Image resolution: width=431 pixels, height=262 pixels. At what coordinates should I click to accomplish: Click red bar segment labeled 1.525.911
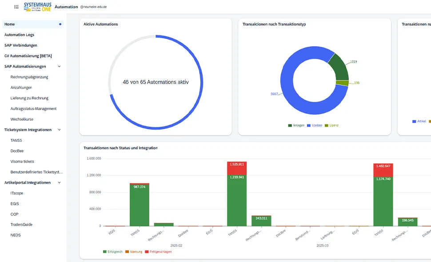237,168
